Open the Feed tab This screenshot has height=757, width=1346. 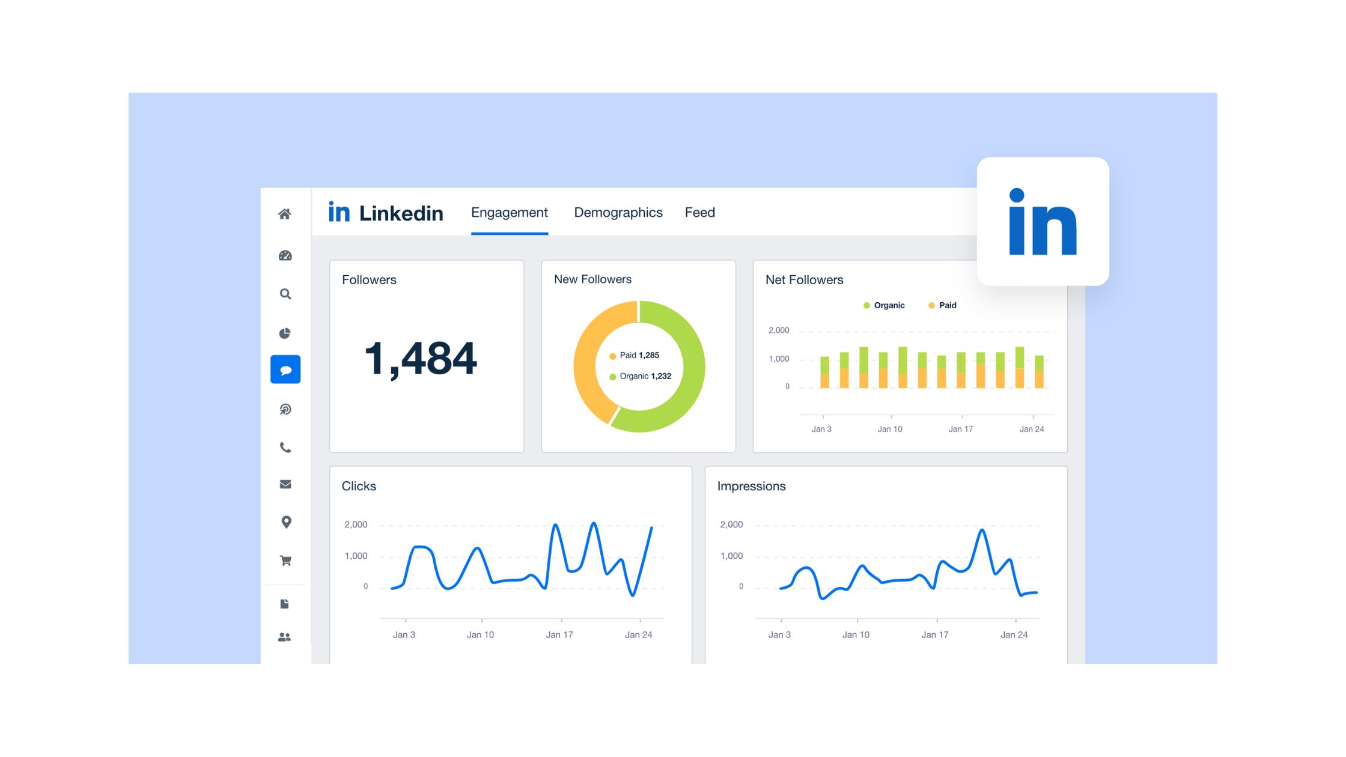[699, 212]
